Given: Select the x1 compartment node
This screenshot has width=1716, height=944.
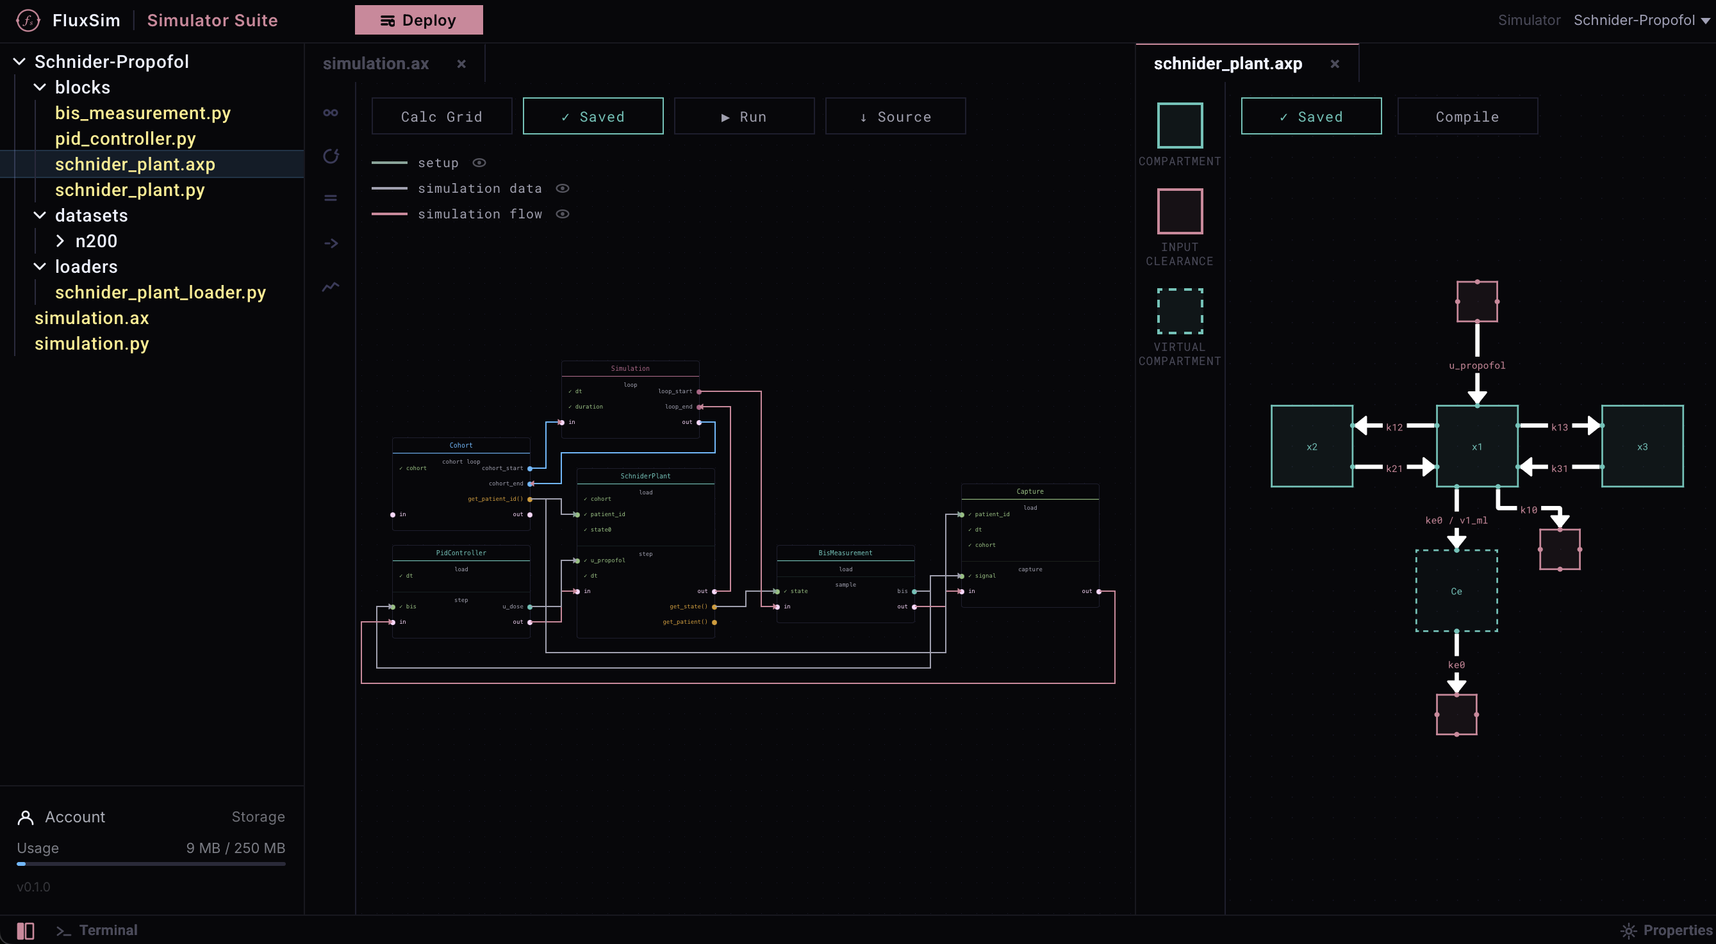Looking at the screenshot, I should (x=1477, y=446).
